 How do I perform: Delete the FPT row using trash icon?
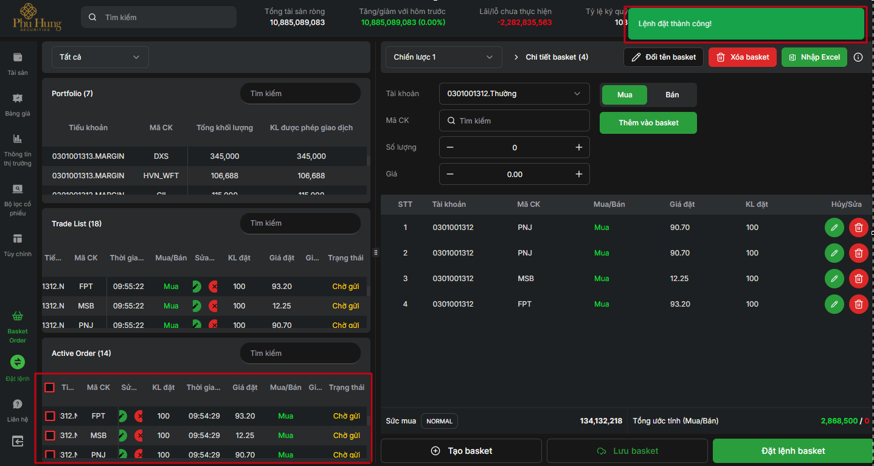coord(858,304)
